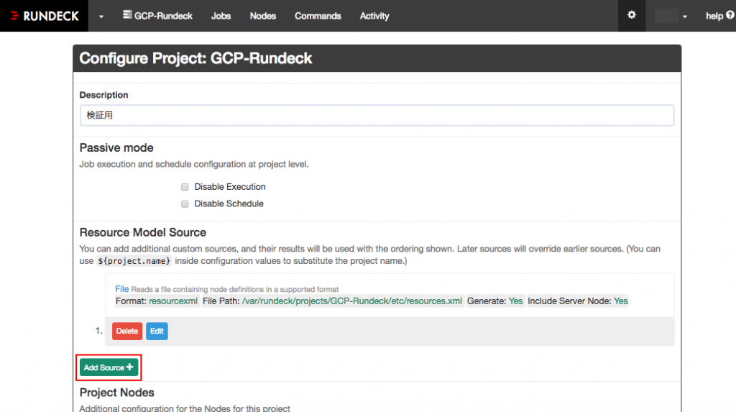The height and width of the screenshot is (412, 736).
Task: Navigate to Commands
Action: coord(318,16)
